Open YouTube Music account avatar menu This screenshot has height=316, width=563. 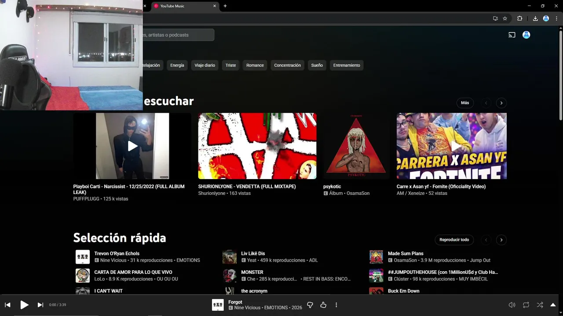526,35
